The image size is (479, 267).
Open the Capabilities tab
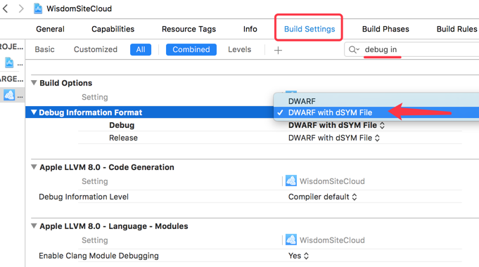tap(113, 29)
